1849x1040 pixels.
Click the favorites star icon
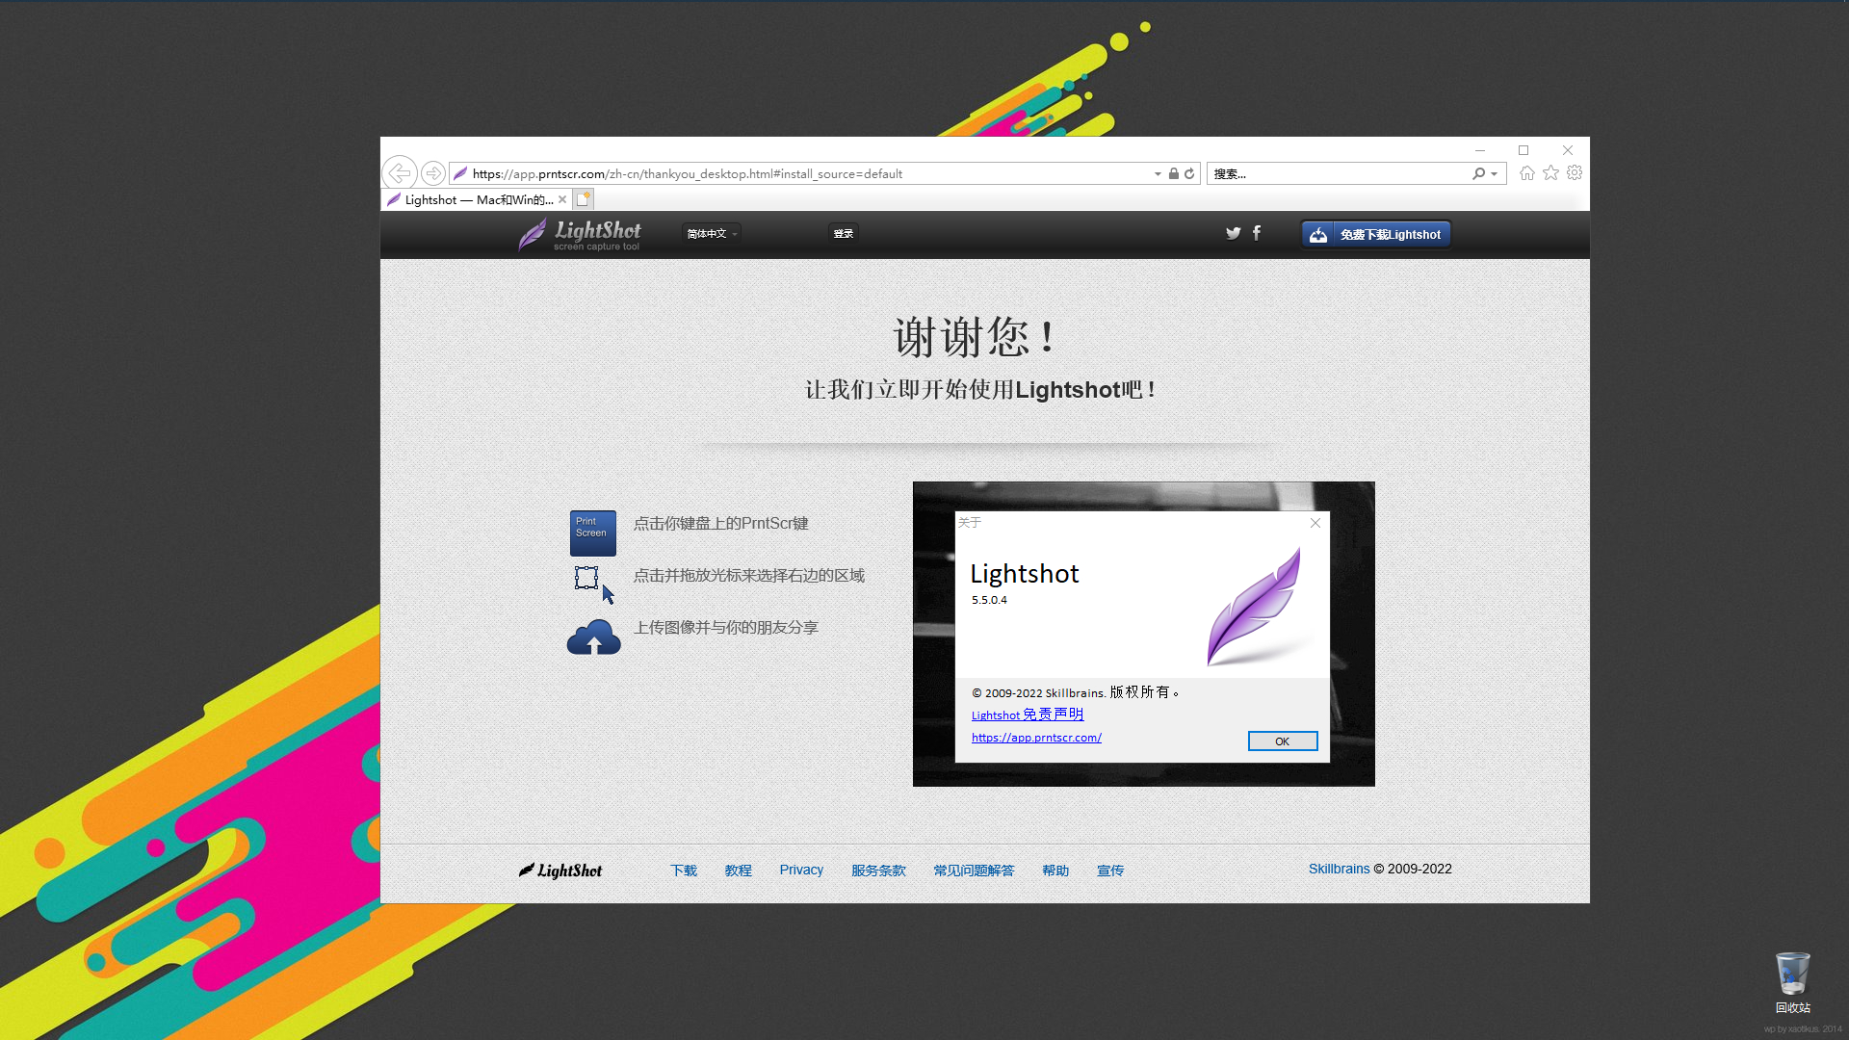(1550, 172)
